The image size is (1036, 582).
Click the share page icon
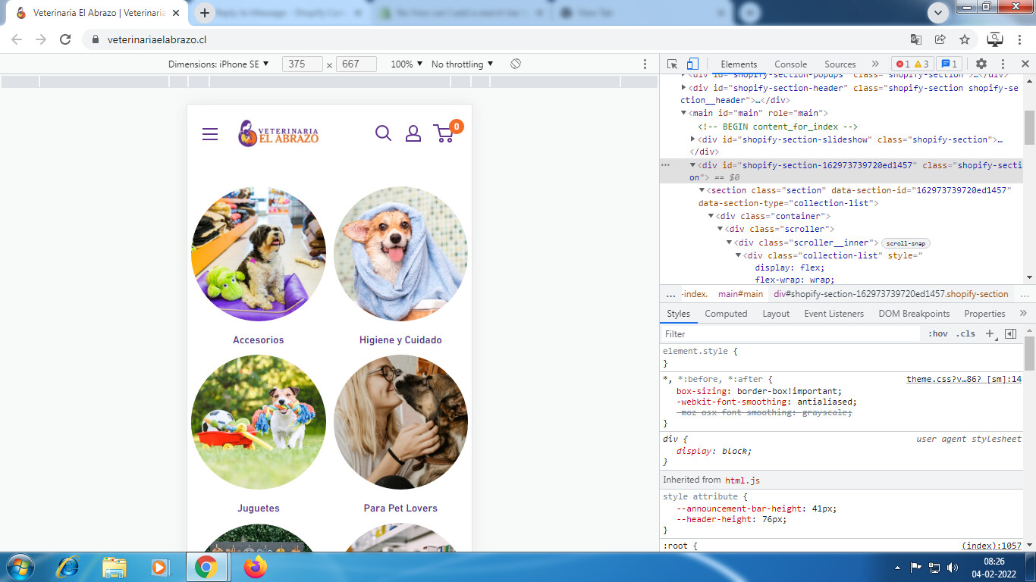[940, 39]
